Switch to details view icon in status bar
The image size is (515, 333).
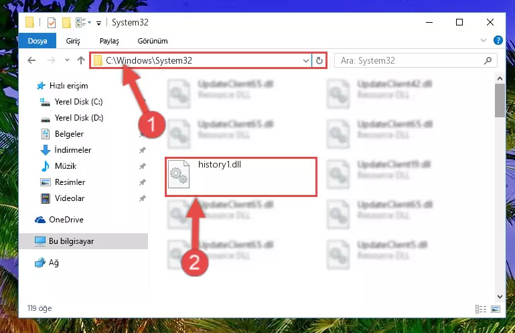tap(481, 309)
